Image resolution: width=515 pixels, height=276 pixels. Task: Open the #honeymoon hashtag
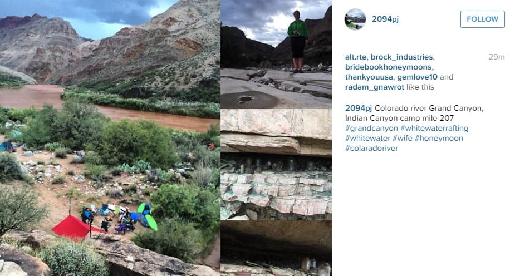tap(439, 139)
